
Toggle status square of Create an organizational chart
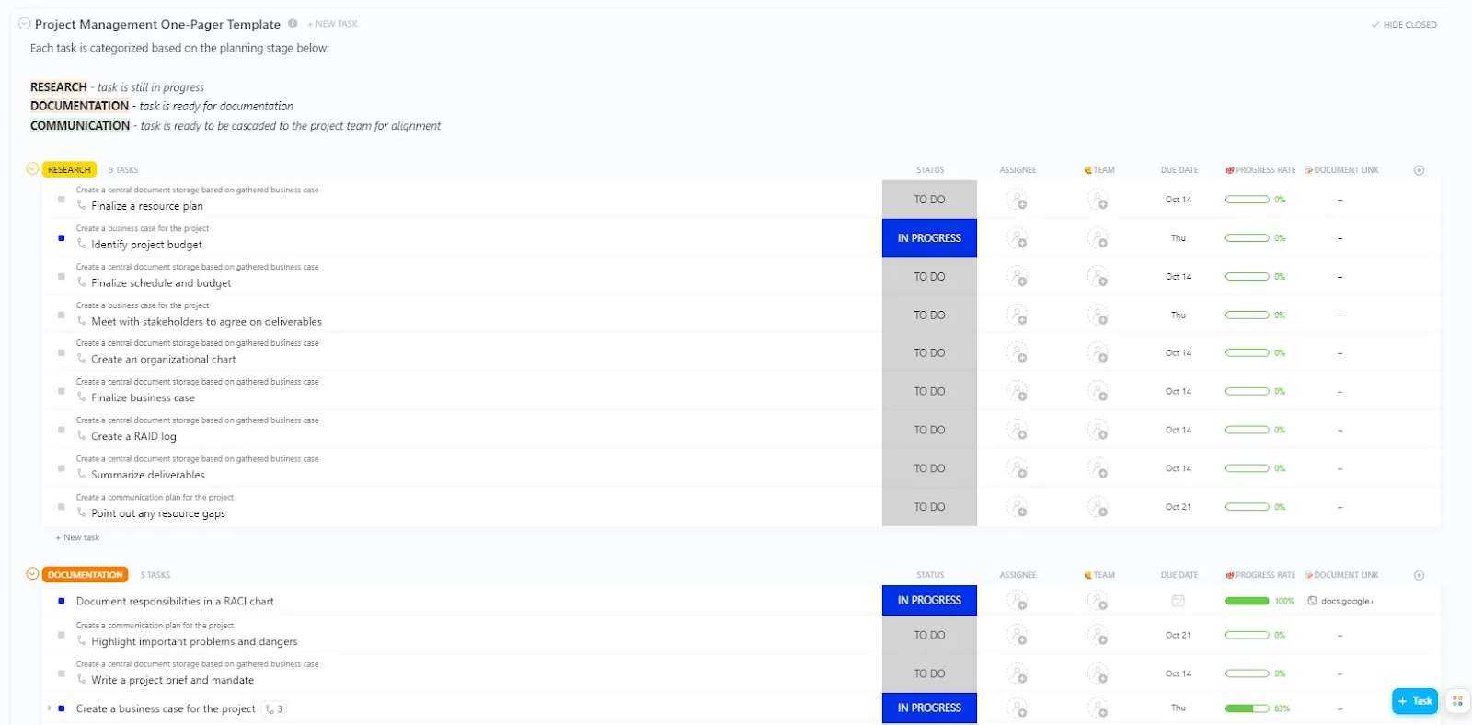point(62,352)
